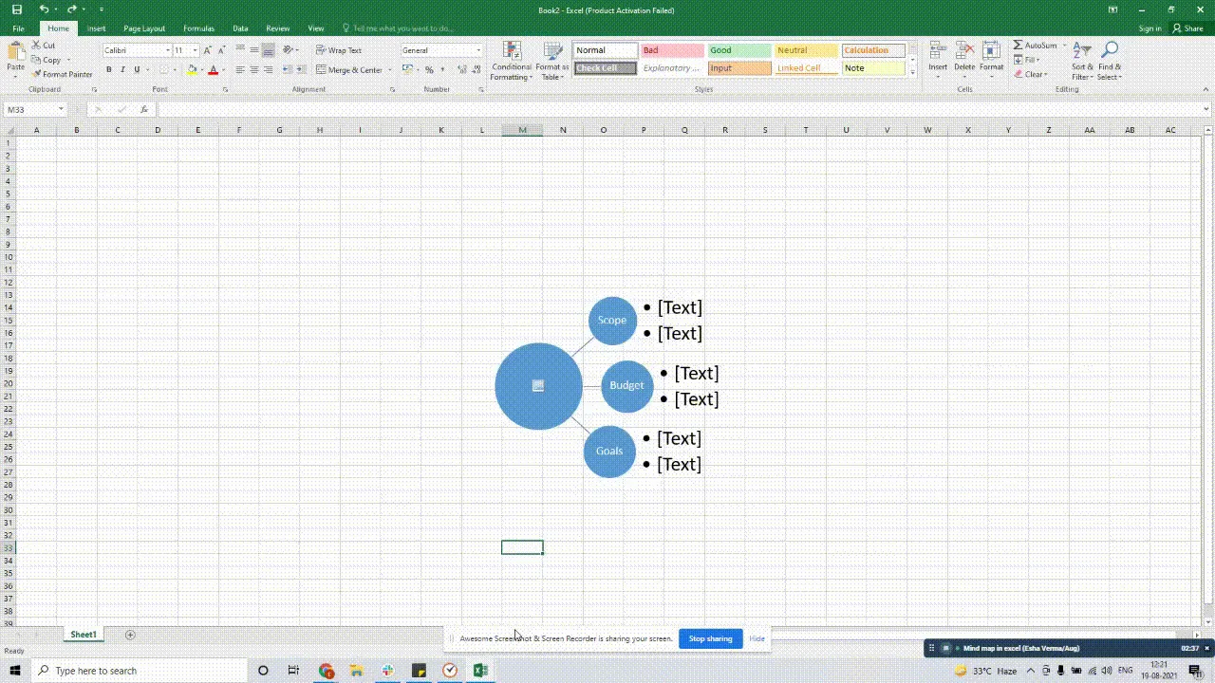This screenshot has height=683, width=1215.
Task: Switch to the Insert ribbon tab
Action: (x=96, y=28)
